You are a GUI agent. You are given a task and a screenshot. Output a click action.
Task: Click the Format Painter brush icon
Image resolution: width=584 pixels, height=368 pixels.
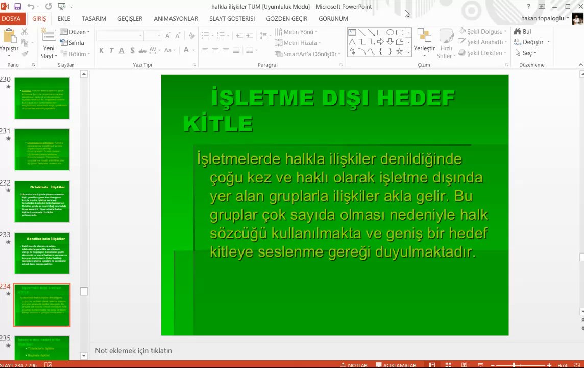pyautogui.click(x=25, y=54)
